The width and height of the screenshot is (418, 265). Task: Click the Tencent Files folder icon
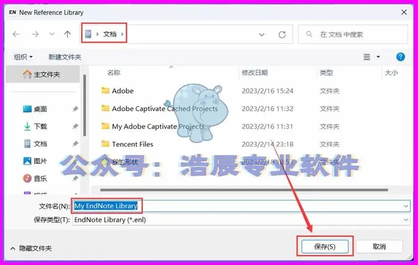pos(105,144)
